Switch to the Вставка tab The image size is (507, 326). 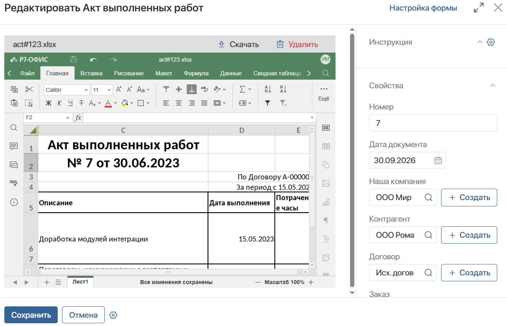[91, 73]
